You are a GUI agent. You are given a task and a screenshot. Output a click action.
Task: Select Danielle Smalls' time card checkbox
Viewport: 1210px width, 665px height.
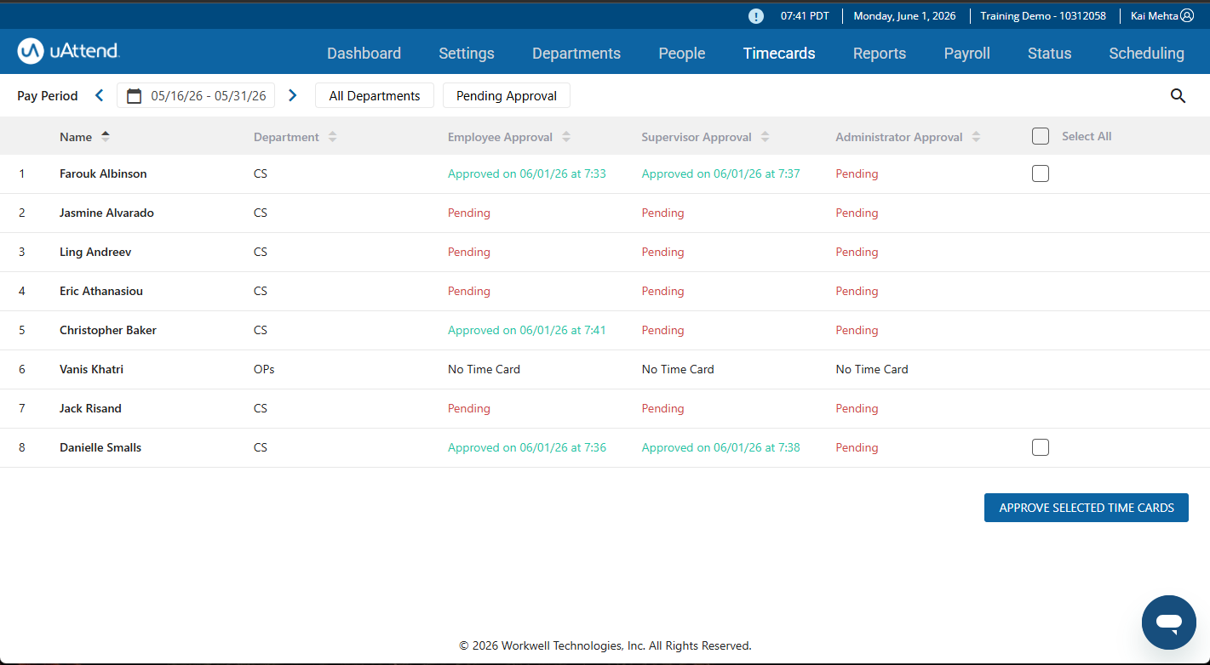click(x=1040, y=447)
